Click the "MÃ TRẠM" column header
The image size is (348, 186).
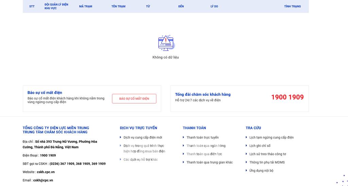click(x=86, y=6)
